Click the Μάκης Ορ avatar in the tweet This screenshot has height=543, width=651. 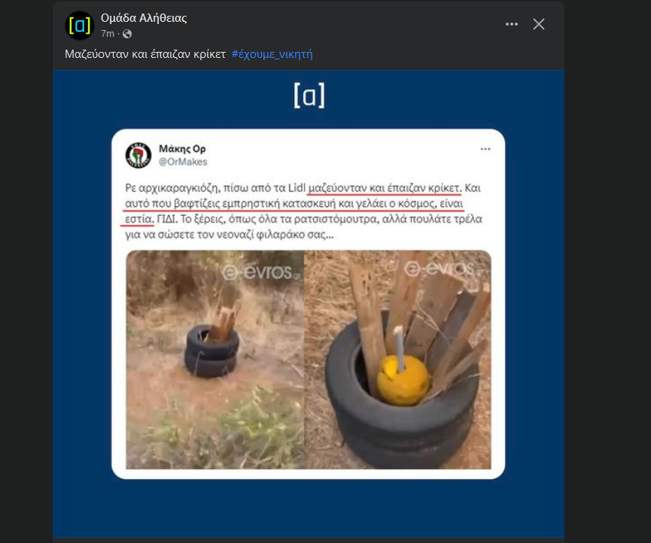click(x=138, y=155)
